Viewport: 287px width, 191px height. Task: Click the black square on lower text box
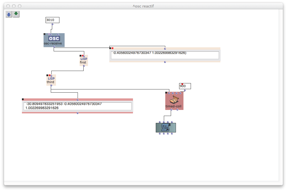pos(23,99)
